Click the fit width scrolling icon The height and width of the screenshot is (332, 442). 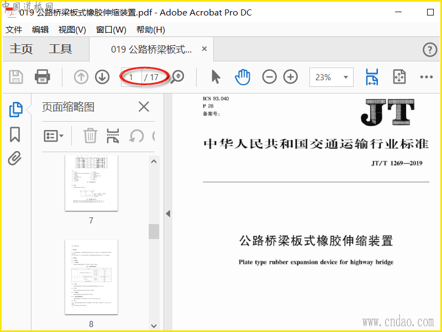(372, 77)
